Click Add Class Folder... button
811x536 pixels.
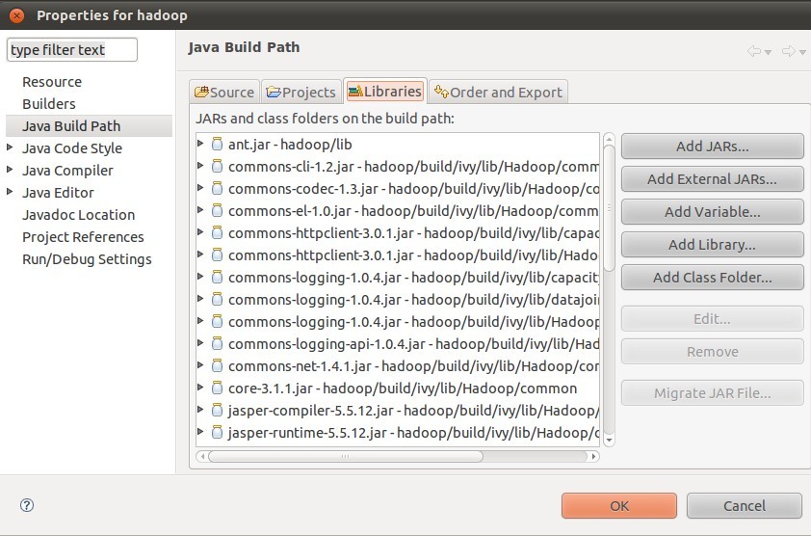(x=712, y=277)
